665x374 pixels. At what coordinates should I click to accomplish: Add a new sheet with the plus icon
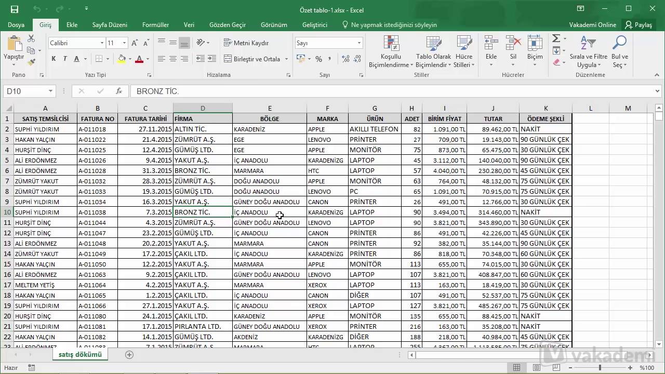click(x=129, y=355)
